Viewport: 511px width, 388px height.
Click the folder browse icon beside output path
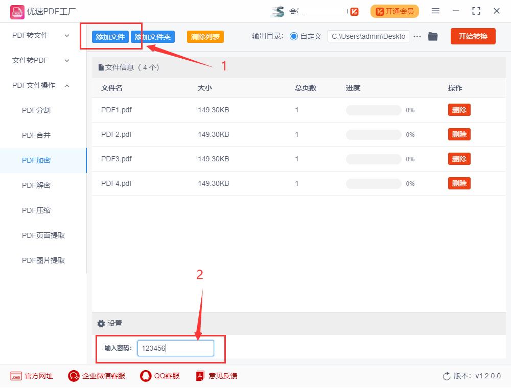tap(433, 36)
